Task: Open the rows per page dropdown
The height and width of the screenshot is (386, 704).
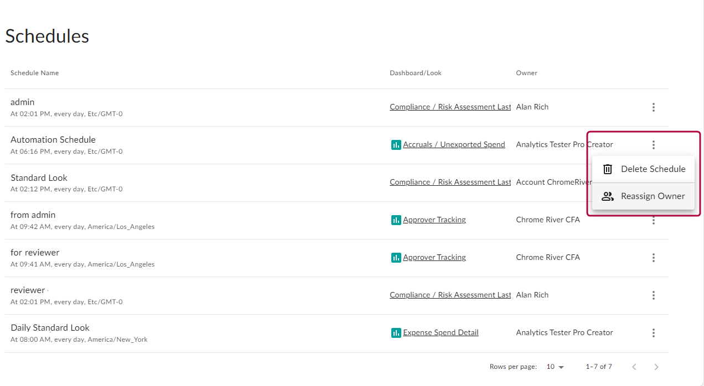Action: point(555,366)
